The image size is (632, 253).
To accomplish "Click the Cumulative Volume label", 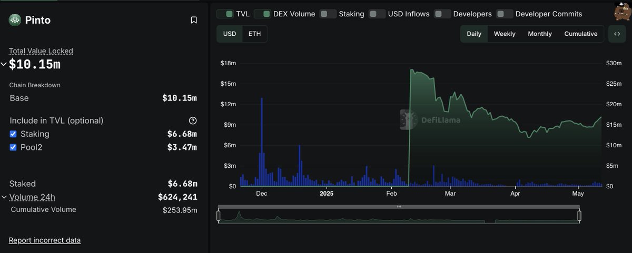I will [x=44, y=209].
